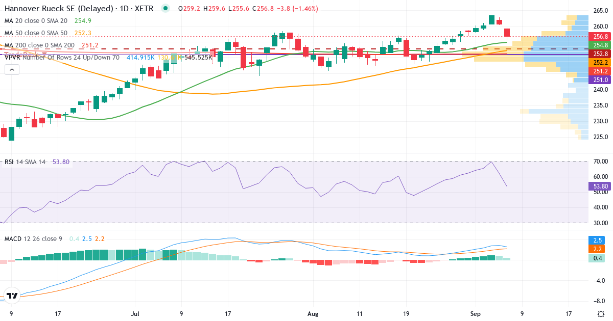613x321 pixels.
Task: Click the green 254.8 price axis label
Action: point(599,45)
